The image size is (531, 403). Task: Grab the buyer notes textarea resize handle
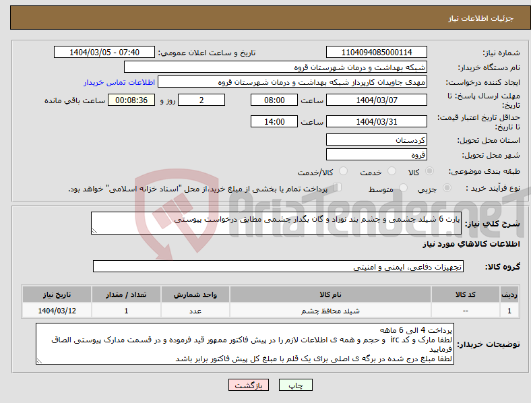click(39, 361)
